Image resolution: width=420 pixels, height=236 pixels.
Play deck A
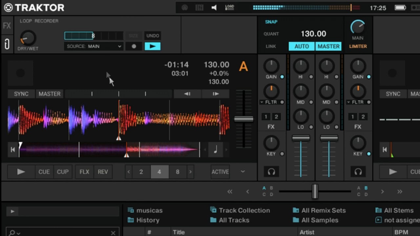pos(21,172)
